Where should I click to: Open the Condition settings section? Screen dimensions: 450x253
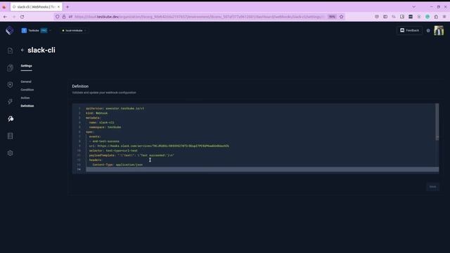pos(27,89)
